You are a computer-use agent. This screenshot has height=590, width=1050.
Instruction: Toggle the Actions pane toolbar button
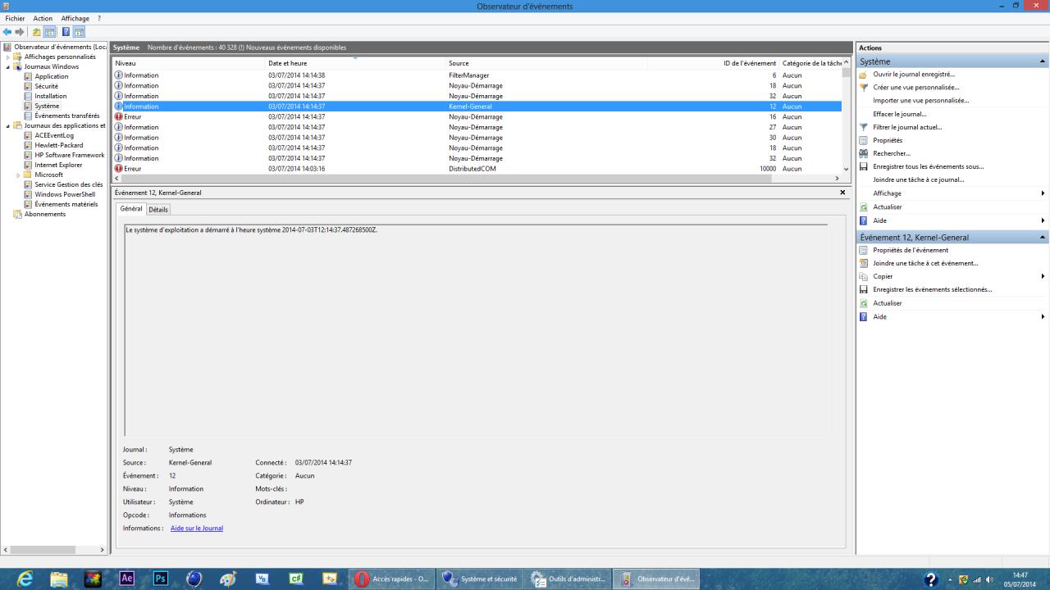(79, 32)
